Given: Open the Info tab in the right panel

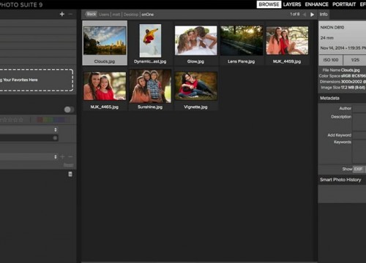Looking at the screenshot, I should click(x=324, y=15).
